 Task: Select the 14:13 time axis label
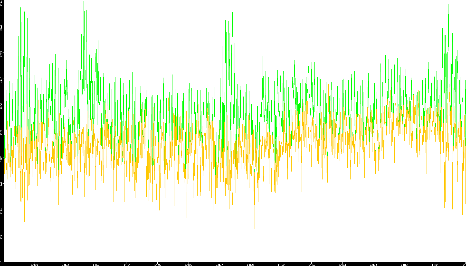pos(404,265)
